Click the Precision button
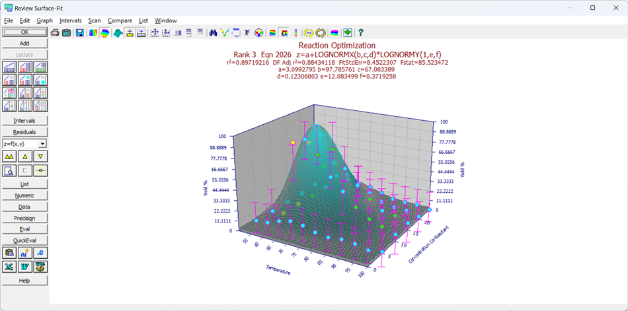The height and width of the screenshot is (311, 628). click(24, 218)
